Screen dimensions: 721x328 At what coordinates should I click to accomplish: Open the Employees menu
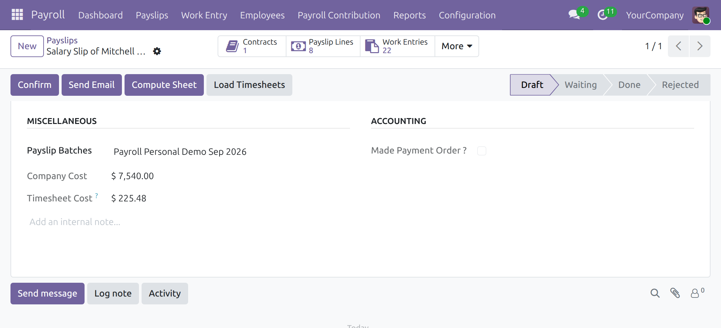click(x=263, y=15)
